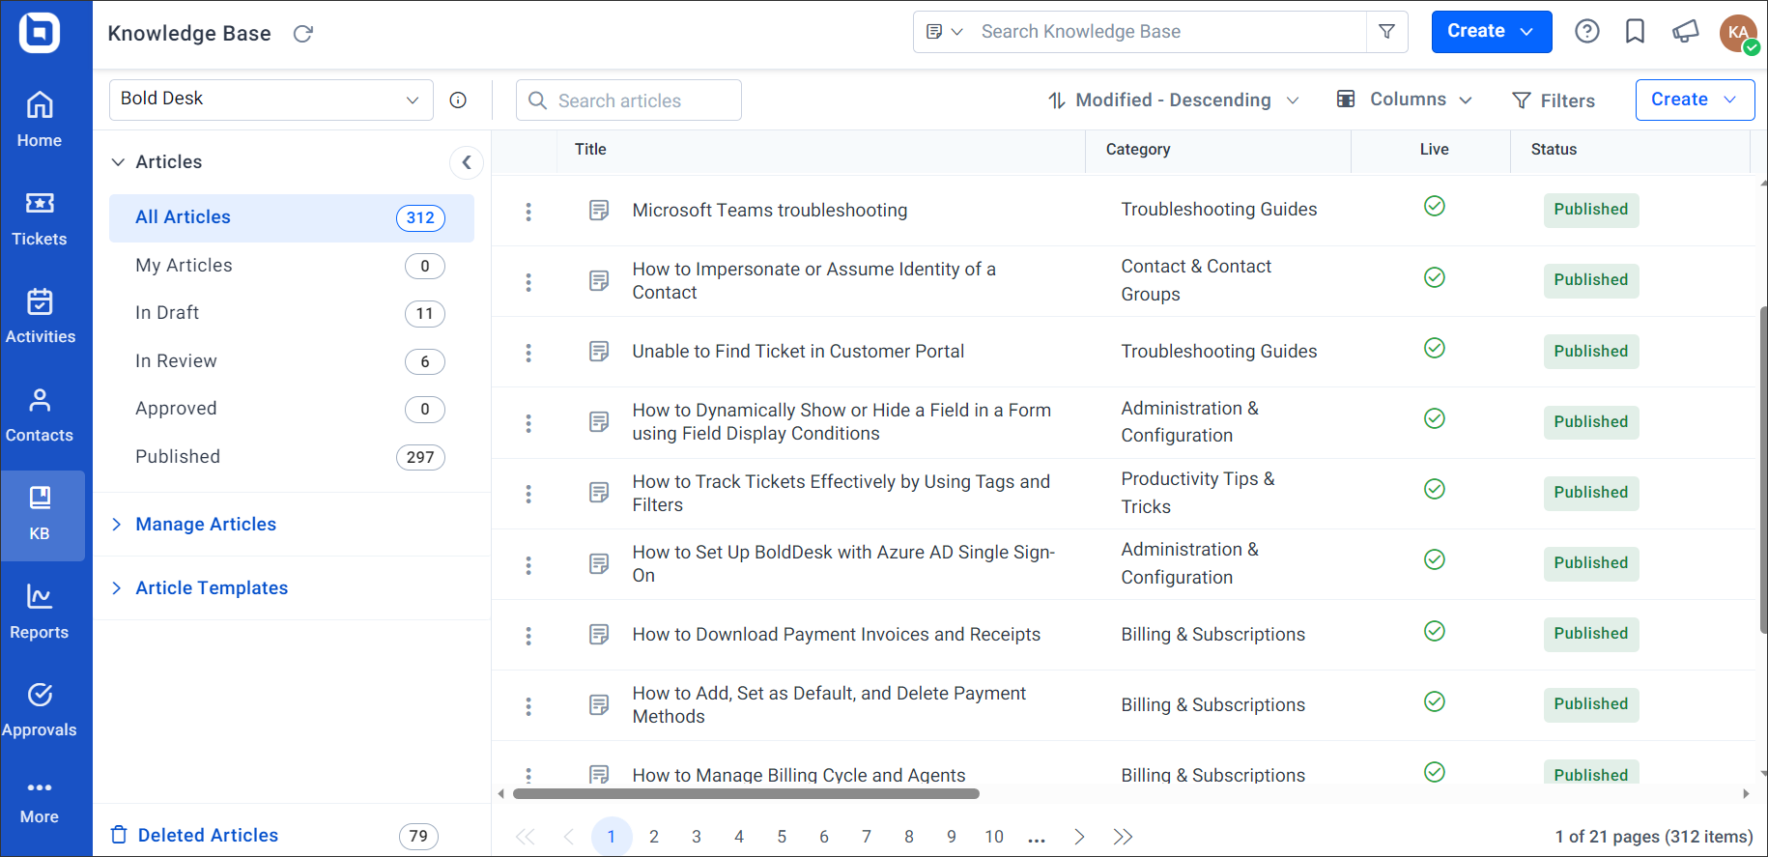Click the BoldDesk logo icon
Image resolution: width=1768 pixels, height=857 pixels.
coord(40,33)
